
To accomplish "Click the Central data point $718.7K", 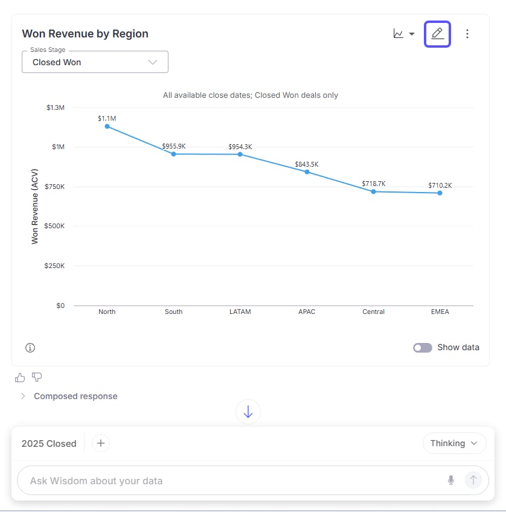I will [x=373, y=191].
